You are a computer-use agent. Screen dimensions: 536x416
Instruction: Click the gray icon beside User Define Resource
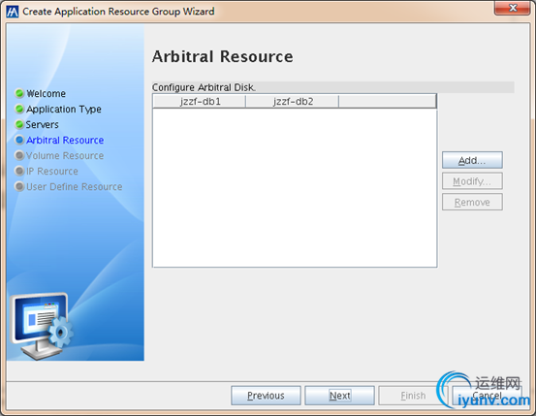pos(19,186)
